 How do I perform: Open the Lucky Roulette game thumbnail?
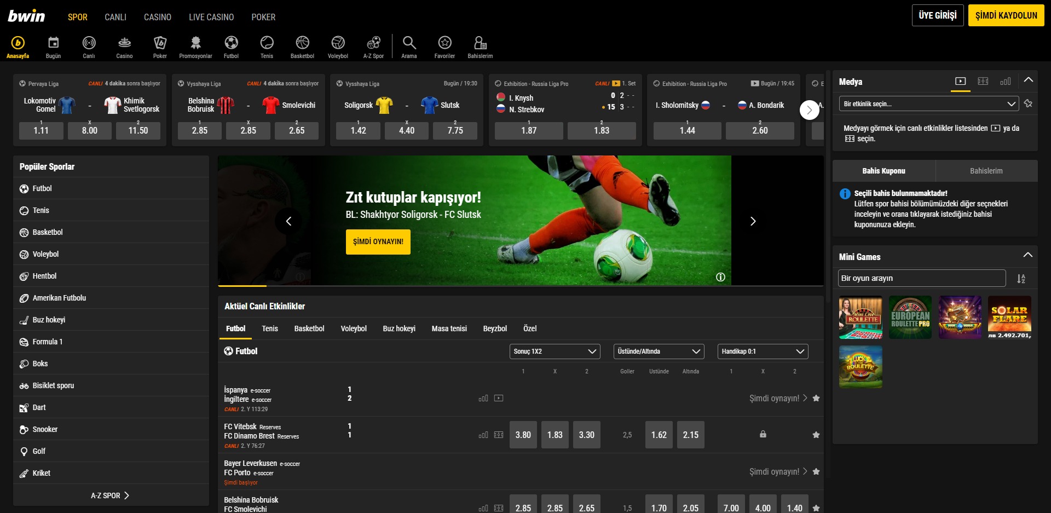(x=861, y=367)
